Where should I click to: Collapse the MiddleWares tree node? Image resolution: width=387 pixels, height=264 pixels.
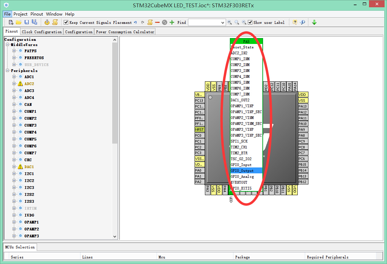[x=8, y=45]
